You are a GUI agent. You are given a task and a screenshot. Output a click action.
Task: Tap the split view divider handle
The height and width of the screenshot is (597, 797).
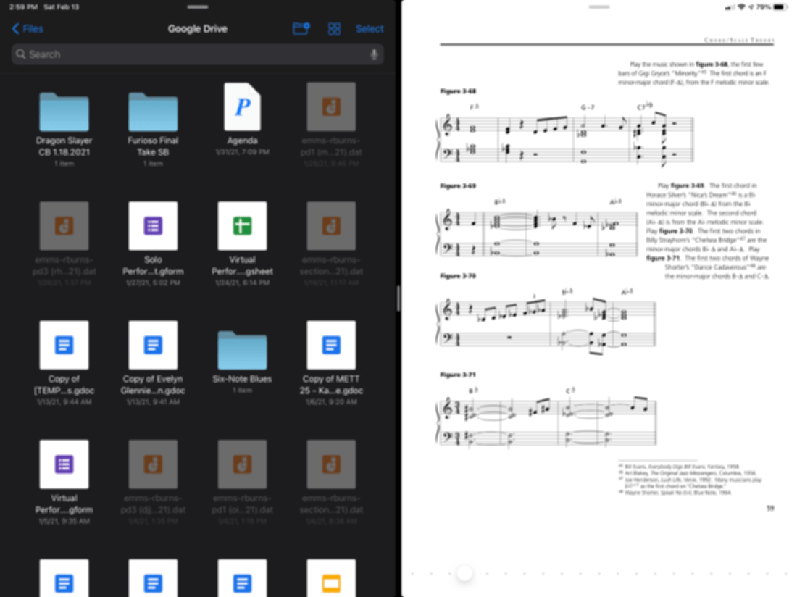click(398, 298)
